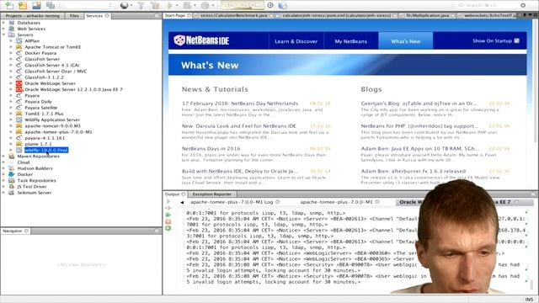Select GlassFish Server Ozar / MVC
This screenshot has height=303, width=539.
coord(56,71)
